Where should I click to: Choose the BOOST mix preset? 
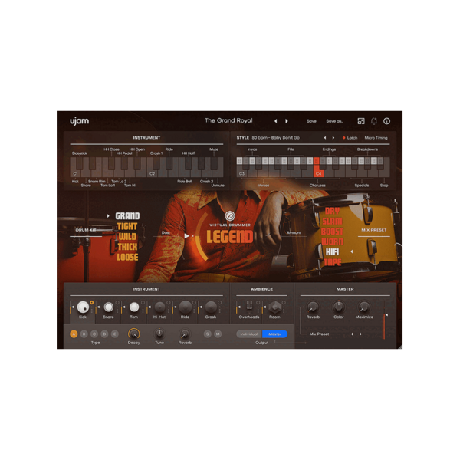pos(332,232)
